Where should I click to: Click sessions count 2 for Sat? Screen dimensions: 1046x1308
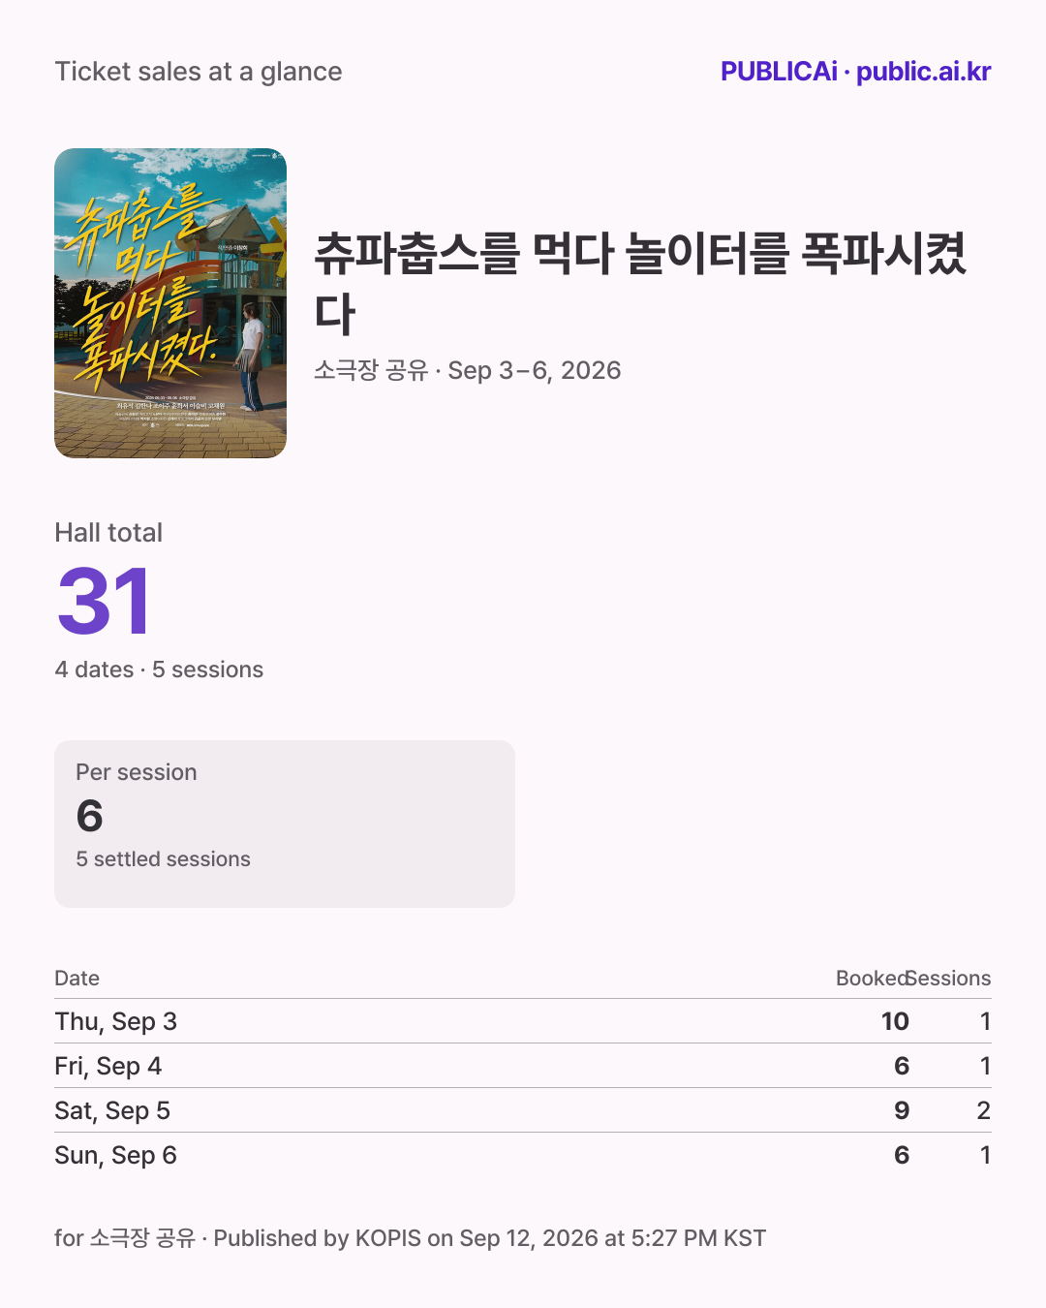pyautogui.click(x=984, y=1110)
